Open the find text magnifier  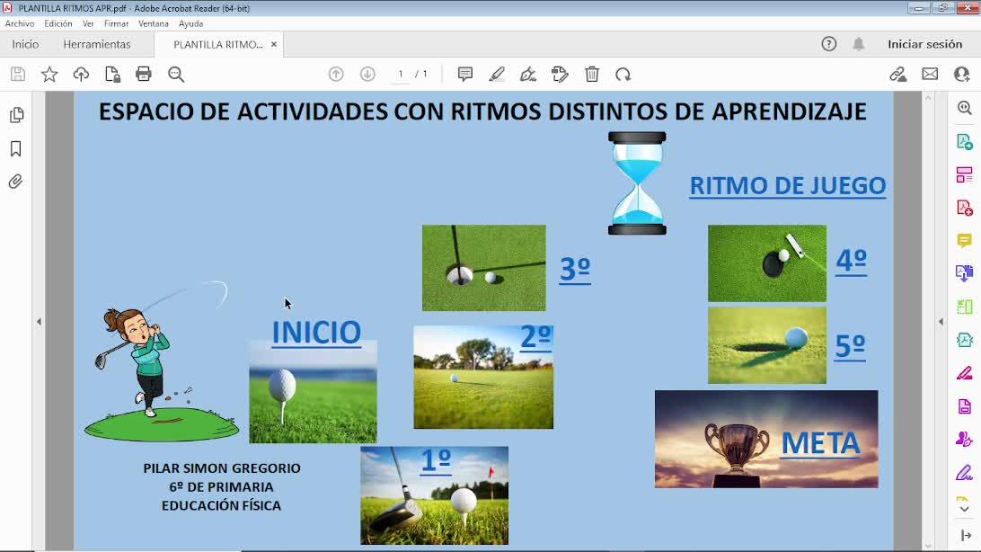[176, 75]
